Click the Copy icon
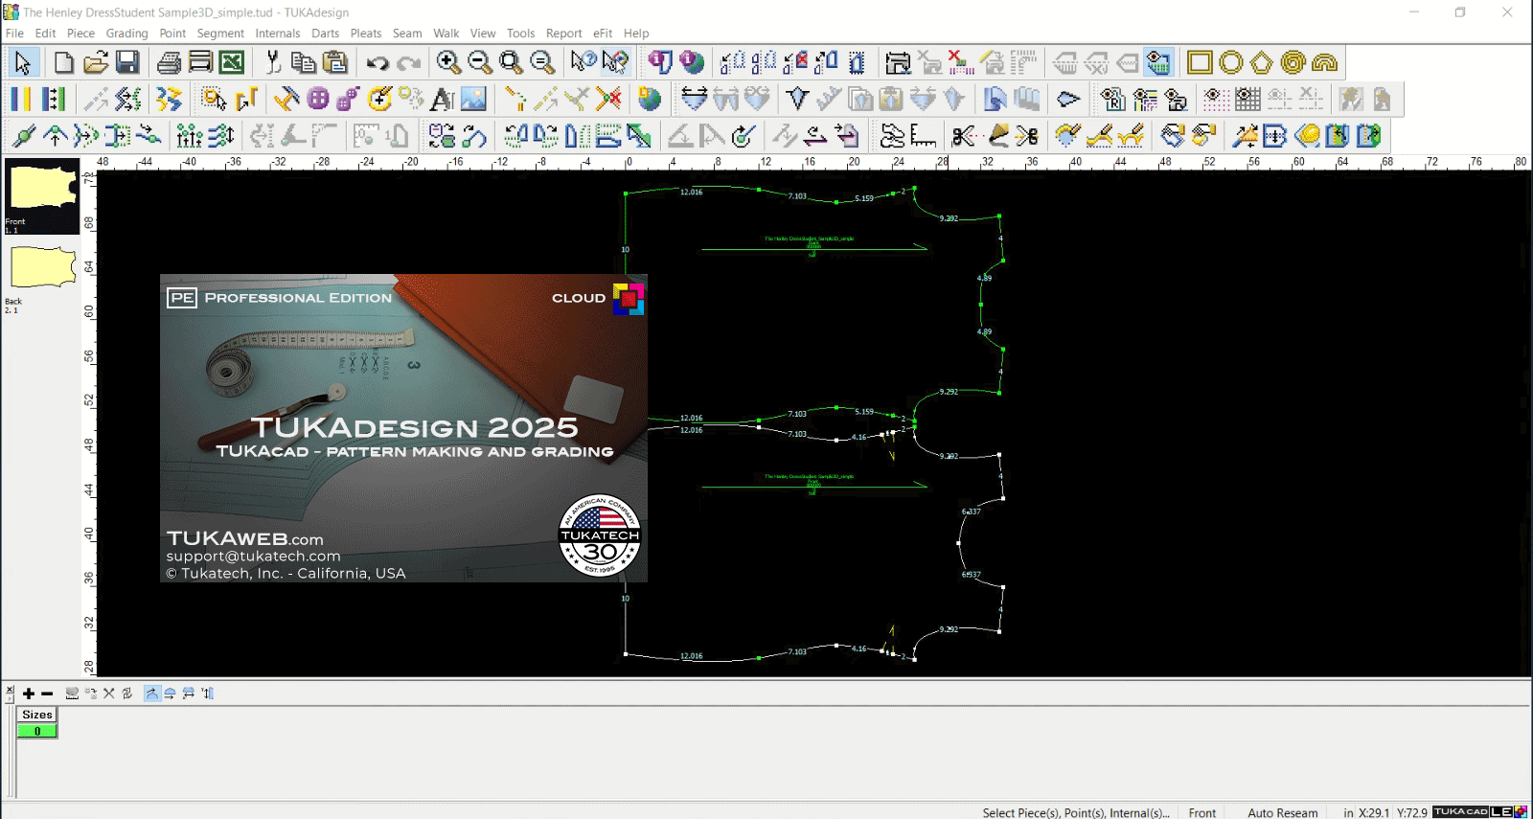 tap(304, 63)
